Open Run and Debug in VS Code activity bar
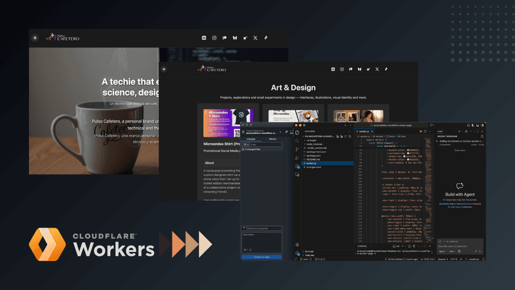The width and height of the screenshot is (515, 290). pyautogui.click(x=297, y=158)
